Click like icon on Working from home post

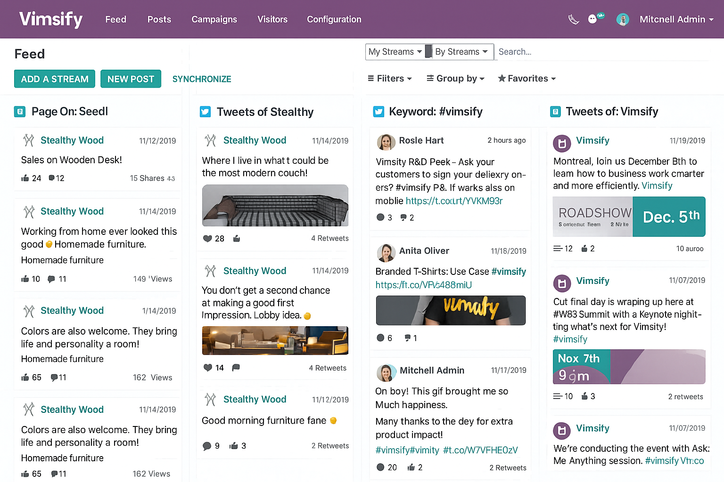[25, 279]
